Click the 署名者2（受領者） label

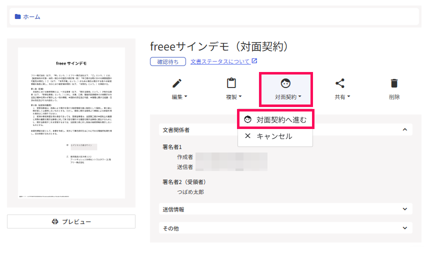click(x=184, y=182)
